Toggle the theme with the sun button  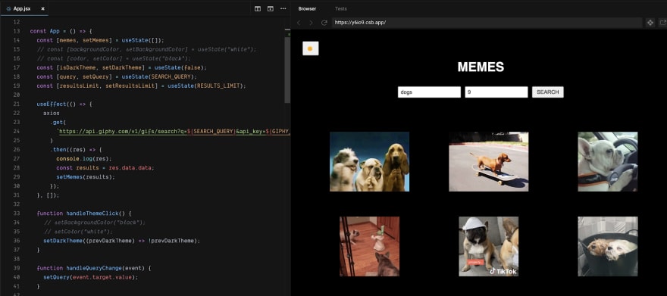(x=310, y=48)
